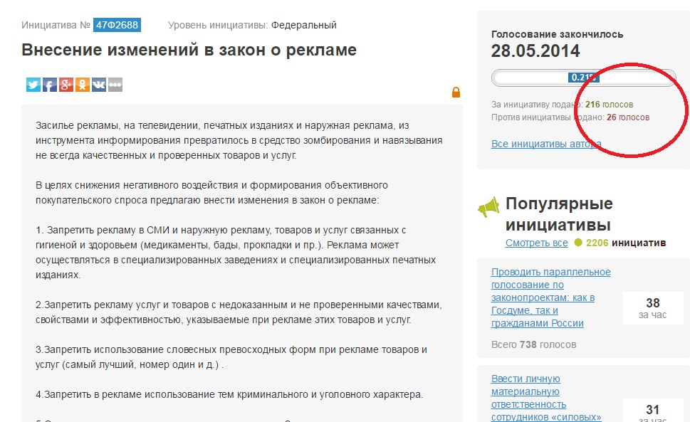The image size is (690, 422).
Task: Open the "Ввести личную материальную ответственность" link
Action: [x=546, y=398]
